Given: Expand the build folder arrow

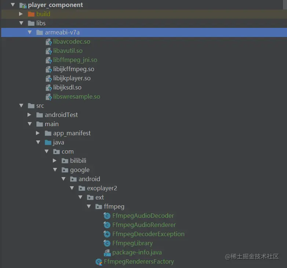Looking at the screenshot, I should 21,14.
